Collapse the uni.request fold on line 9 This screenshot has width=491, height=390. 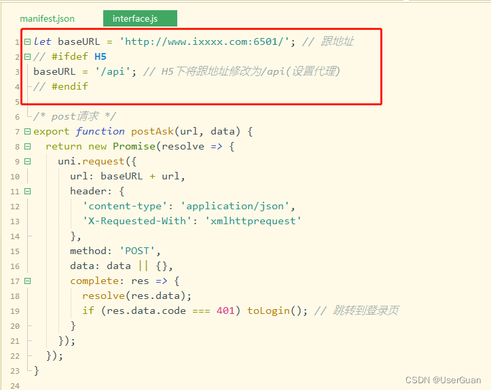click(x=28, y=161)
